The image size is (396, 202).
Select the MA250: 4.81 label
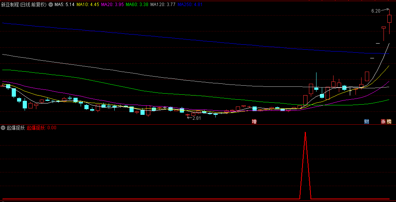coord(190,4)
